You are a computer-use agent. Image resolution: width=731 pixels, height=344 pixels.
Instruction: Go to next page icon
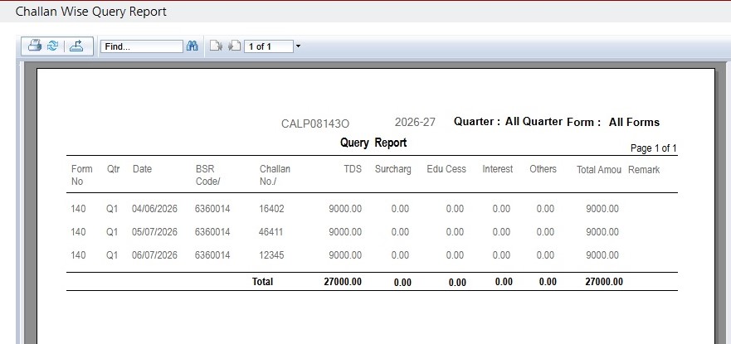(x=234, y=46)
